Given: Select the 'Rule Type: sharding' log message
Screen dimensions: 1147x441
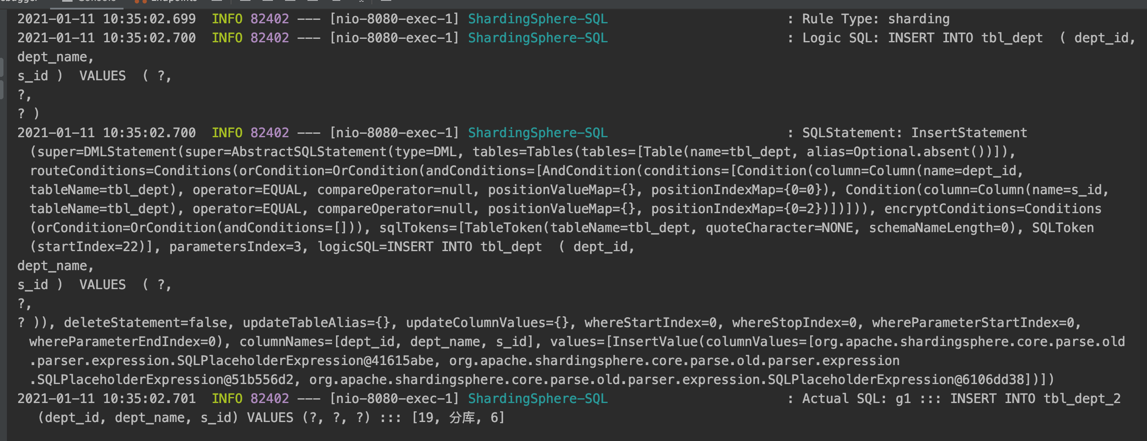Looking at the screenshot, I should pyautogui.click(x=875, y=19).
